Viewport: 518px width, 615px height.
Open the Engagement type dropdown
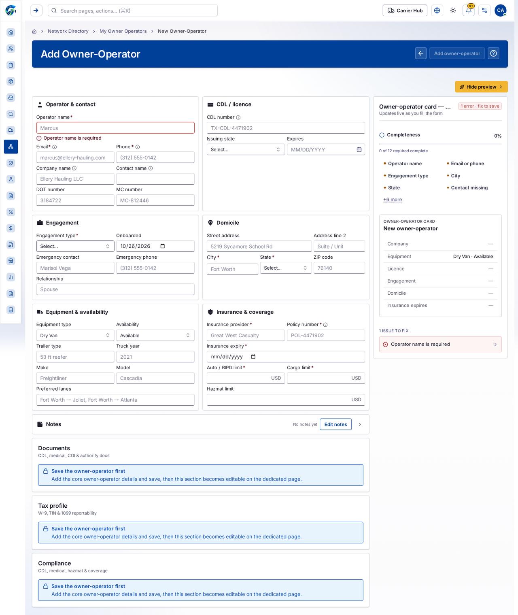pyautogui.click(x=75, y=246)
